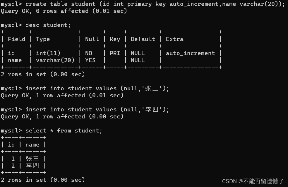Click the 'name' header in result table

(x=32, y=145)
